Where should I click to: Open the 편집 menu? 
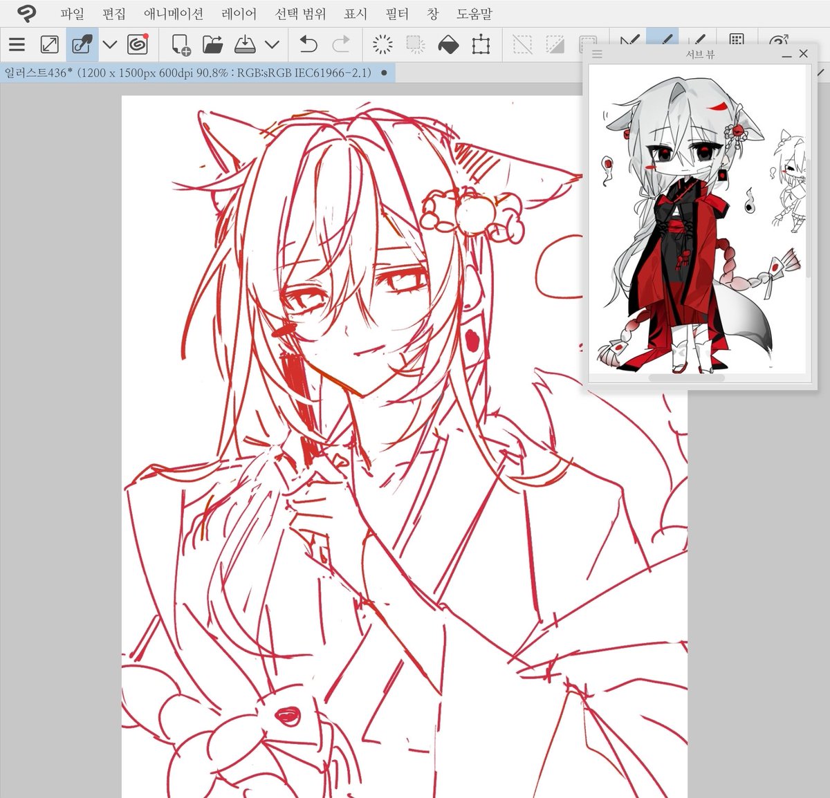(x=114, y=14)
